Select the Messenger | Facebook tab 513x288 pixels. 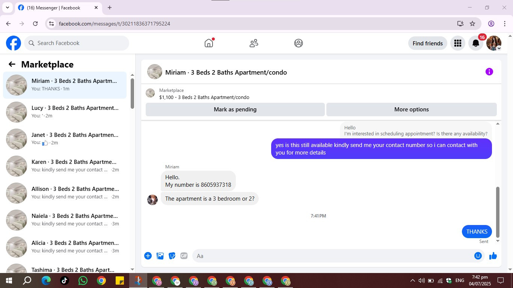pos(58,7)
